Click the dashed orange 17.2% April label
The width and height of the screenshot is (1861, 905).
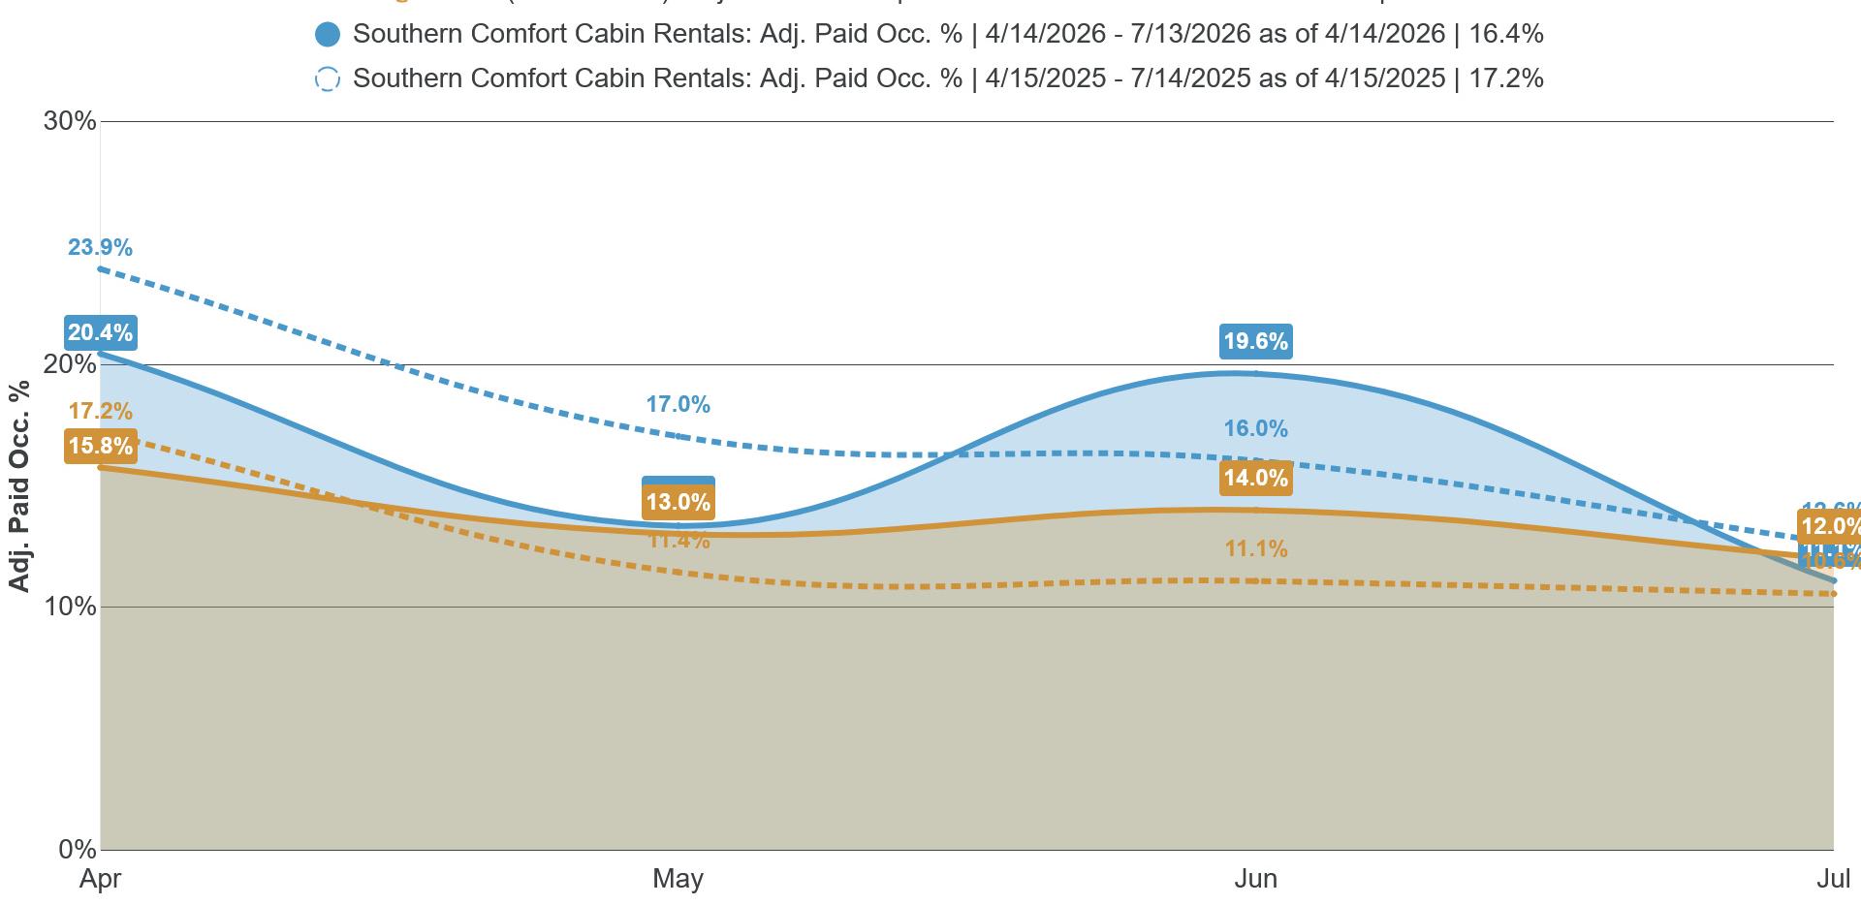pyautogui.click(x=100, y=411)
